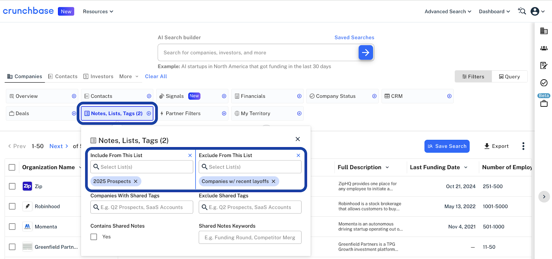
Task: Switch to Query view toggle
Action: coord(509,76)
